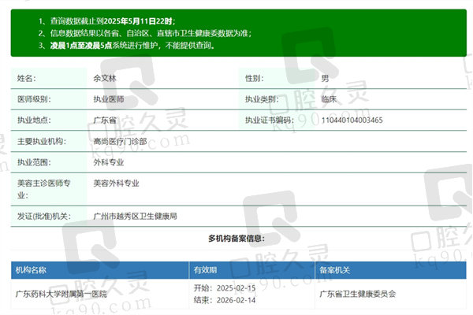Select the value 执业医师
Screen dimensions: 473x315
(x=109, y=99)
